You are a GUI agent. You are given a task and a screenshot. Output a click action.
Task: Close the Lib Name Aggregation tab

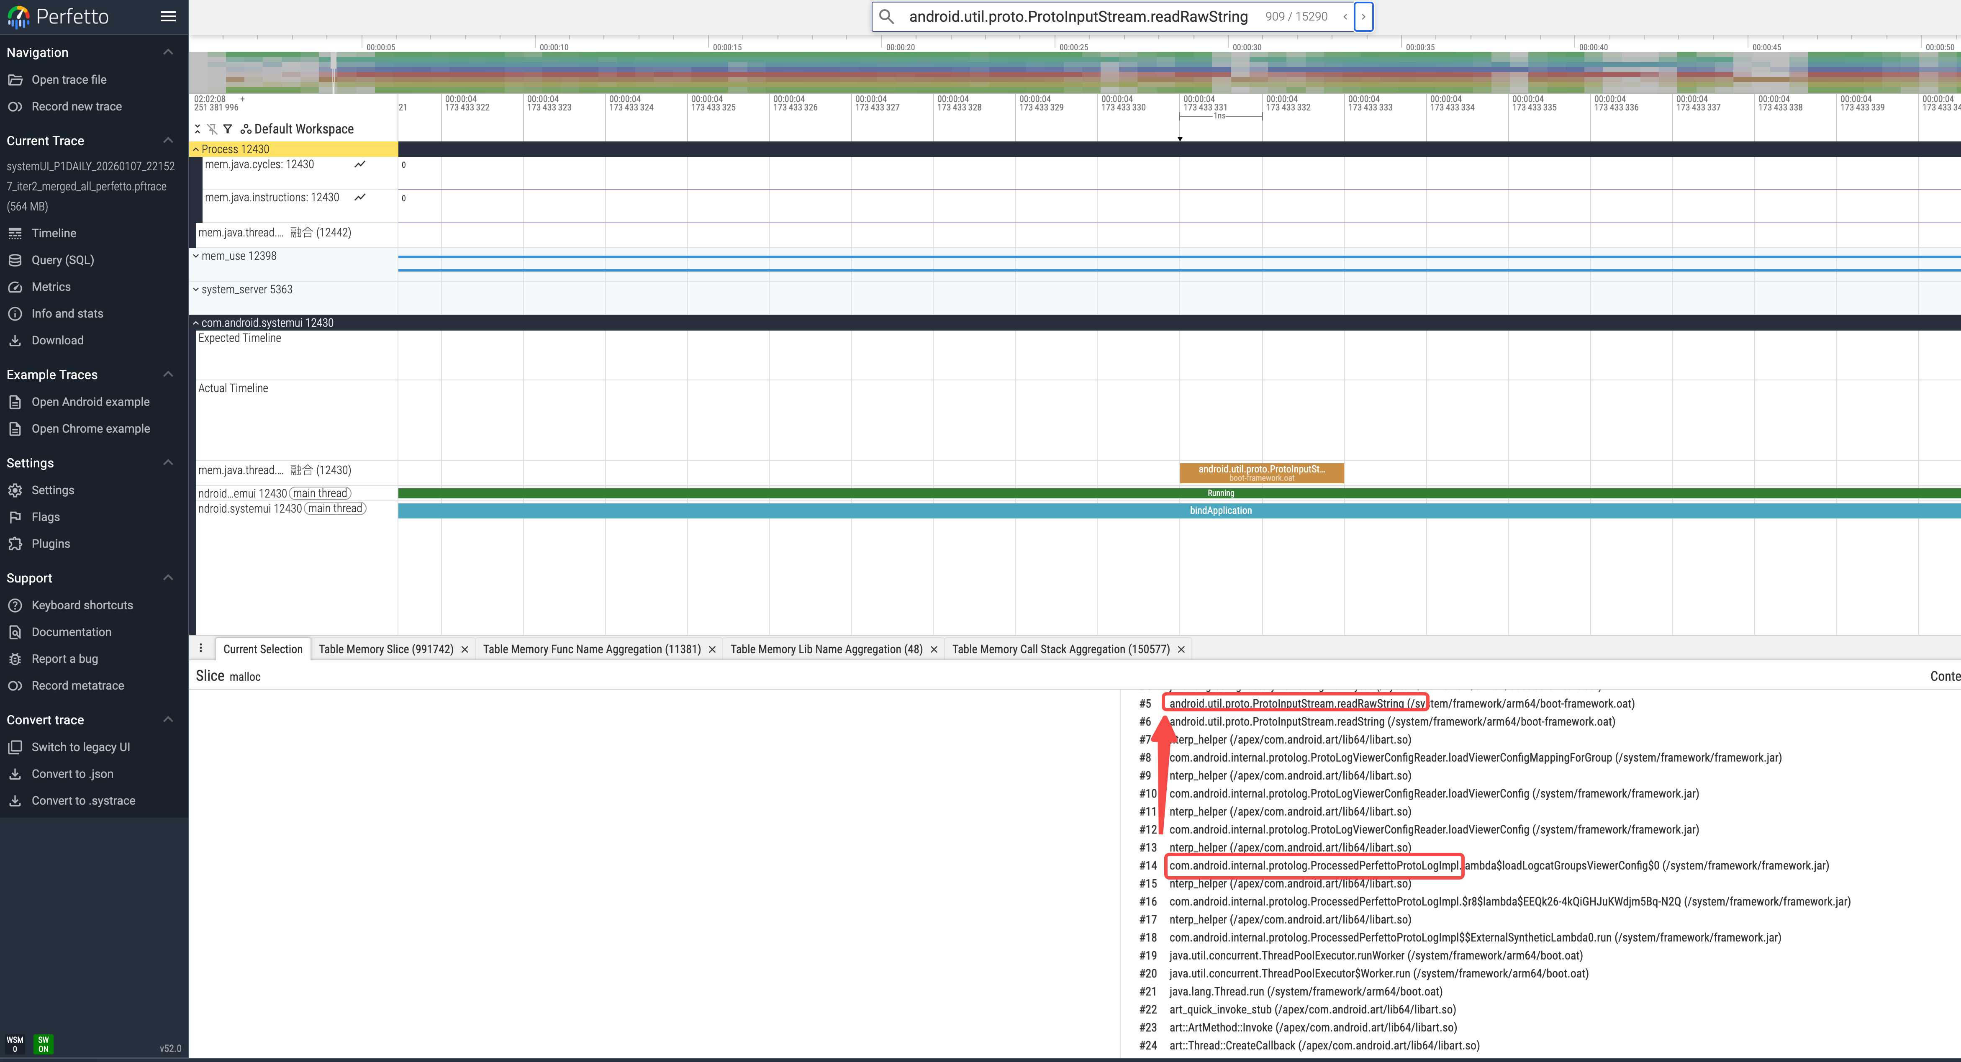[933, 649]
